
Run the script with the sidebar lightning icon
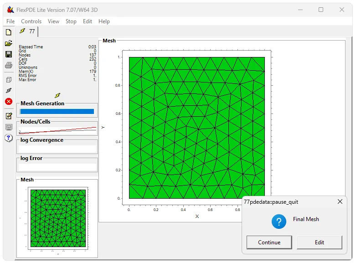(8, 91)
